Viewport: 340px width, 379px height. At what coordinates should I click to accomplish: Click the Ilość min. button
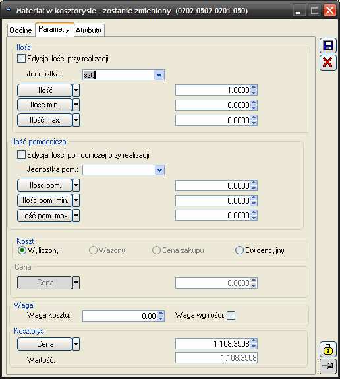click(x=45, y=105)
